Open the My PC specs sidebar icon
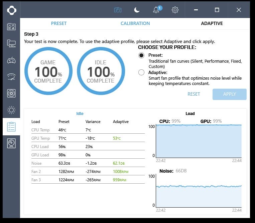This screenshot has width=255, height=223. click(x=11, y=43)
